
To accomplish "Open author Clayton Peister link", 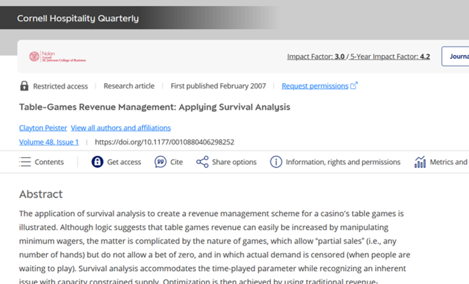I will 43,128.
